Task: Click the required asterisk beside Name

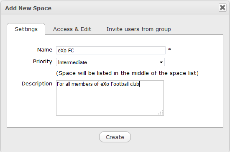Action: [169, 49]
